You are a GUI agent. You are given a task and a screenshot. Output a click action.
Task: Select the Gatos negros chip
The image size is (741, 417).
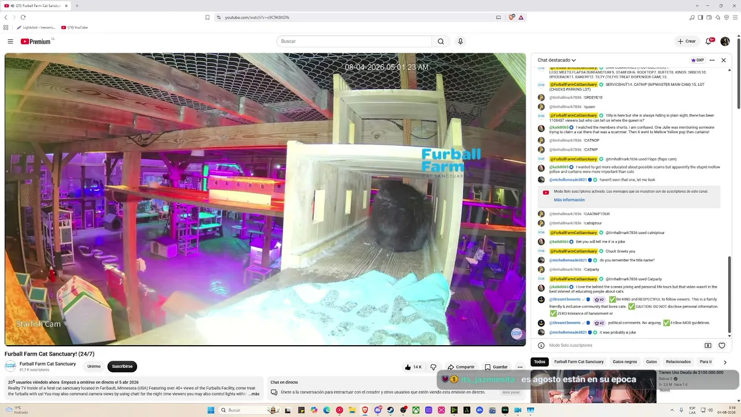coord(625,362)
